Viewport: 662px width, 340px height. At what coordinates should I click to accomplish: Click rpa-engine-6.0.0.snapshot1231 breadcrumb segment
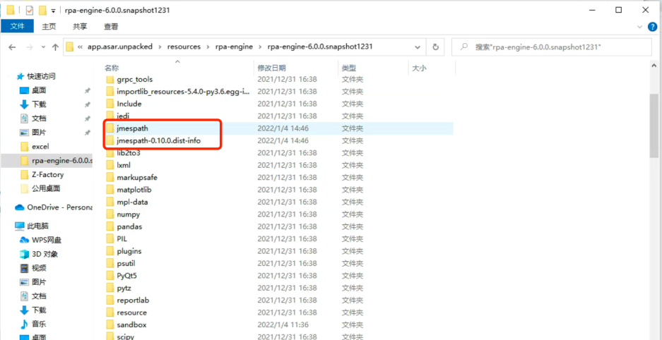click(x=319, y=47)
